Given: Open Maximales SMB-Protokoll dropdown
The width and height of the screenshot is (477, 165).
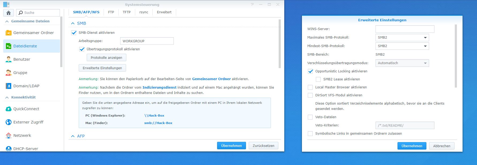Looking at the screenshot, I should click(402, 38).
